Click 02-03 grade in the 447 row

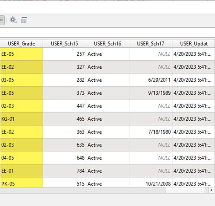pyautogui.click(x=21, y=106)
